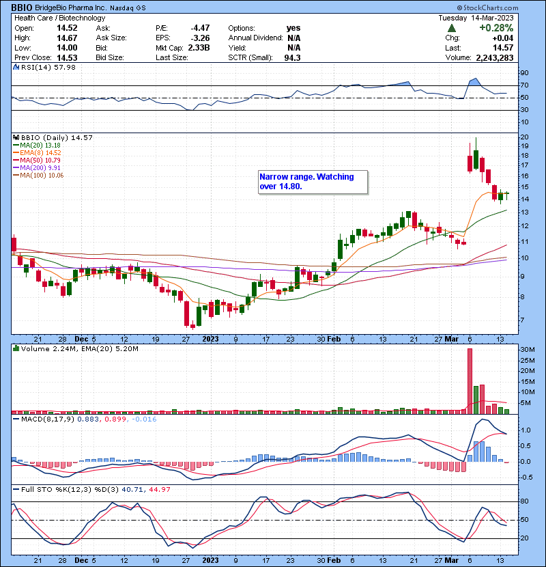Click the 1.0 label on the MACD axis

point(526,430)
